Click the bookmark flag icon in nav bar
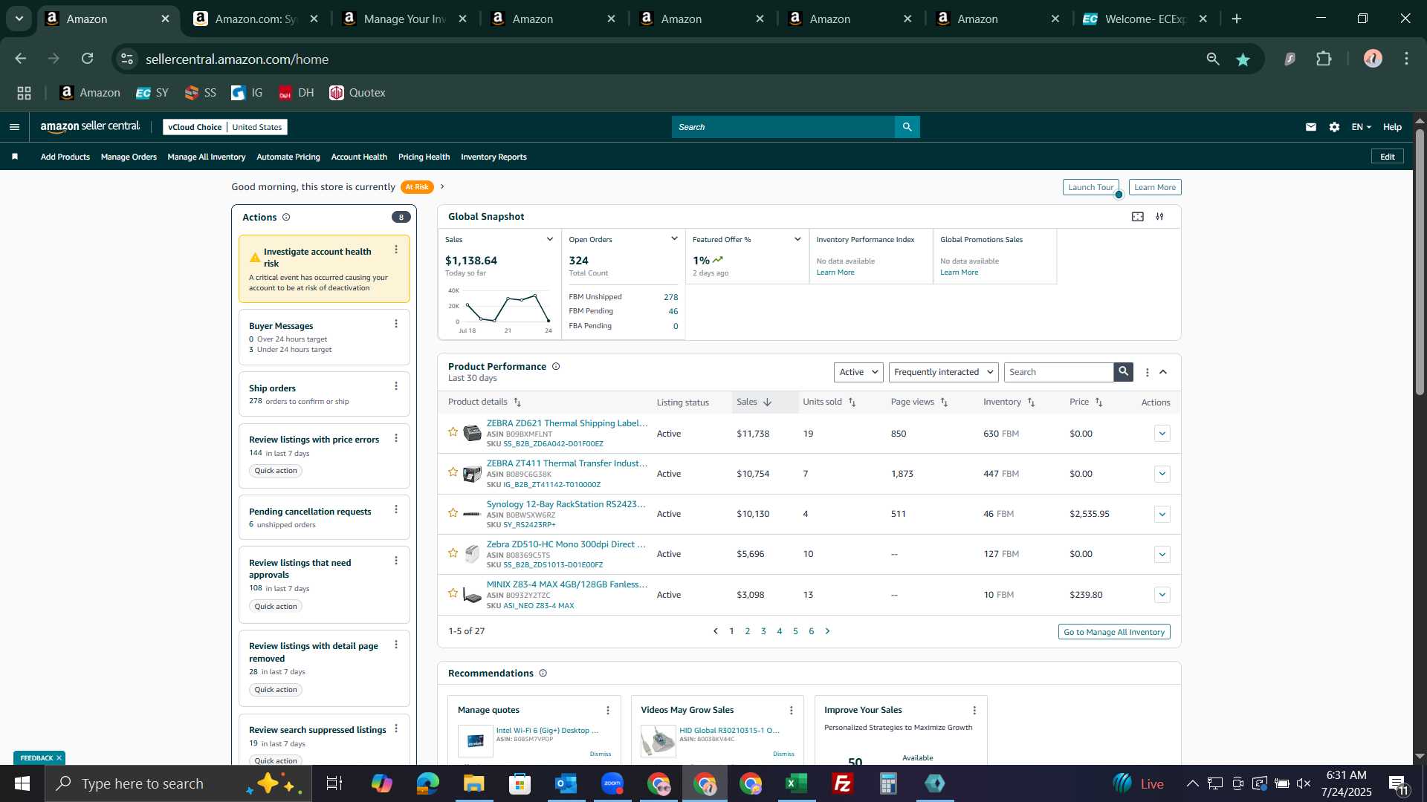1427x802 pixels. 15,157
